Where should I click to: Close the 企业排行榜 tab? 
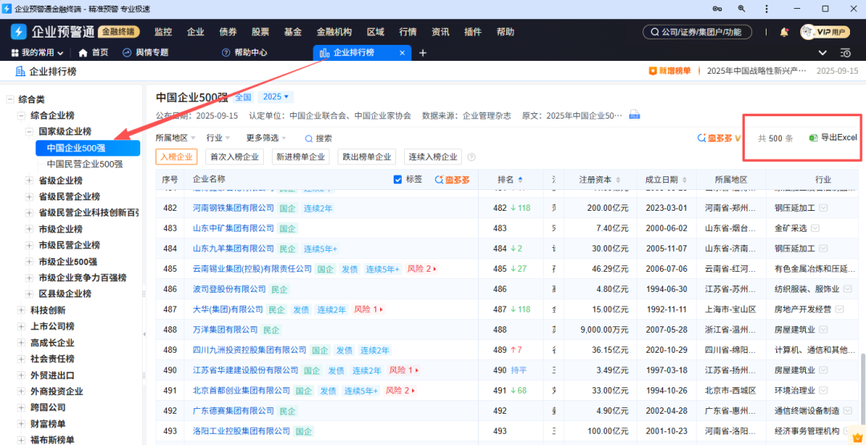tap(402, 53)
